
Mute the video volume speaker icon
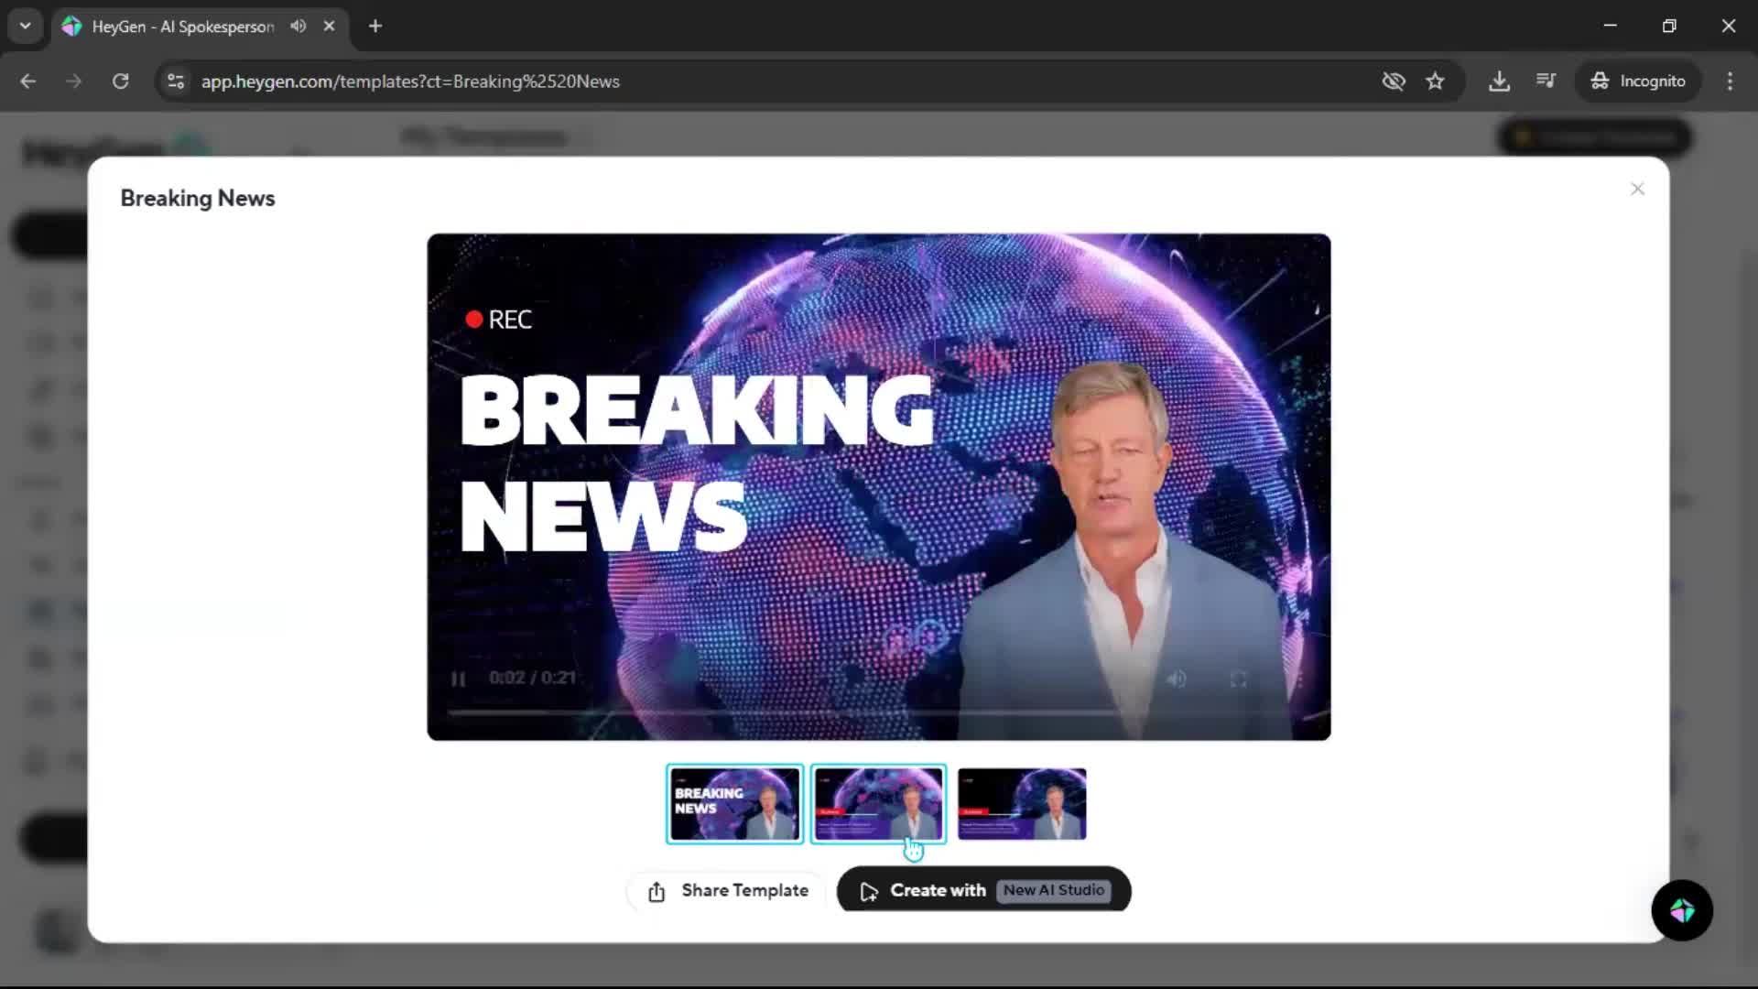pos(1177,679)
